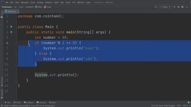
Task: Open the Edit menu
Action: point(12,2)
